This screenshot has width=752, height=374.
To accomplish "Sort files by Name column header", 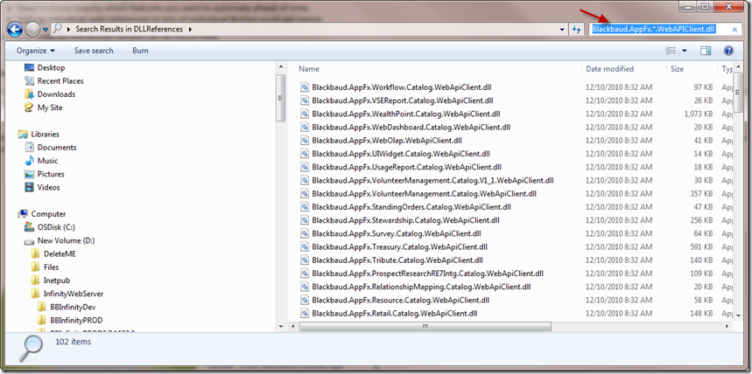I will 309,68.
